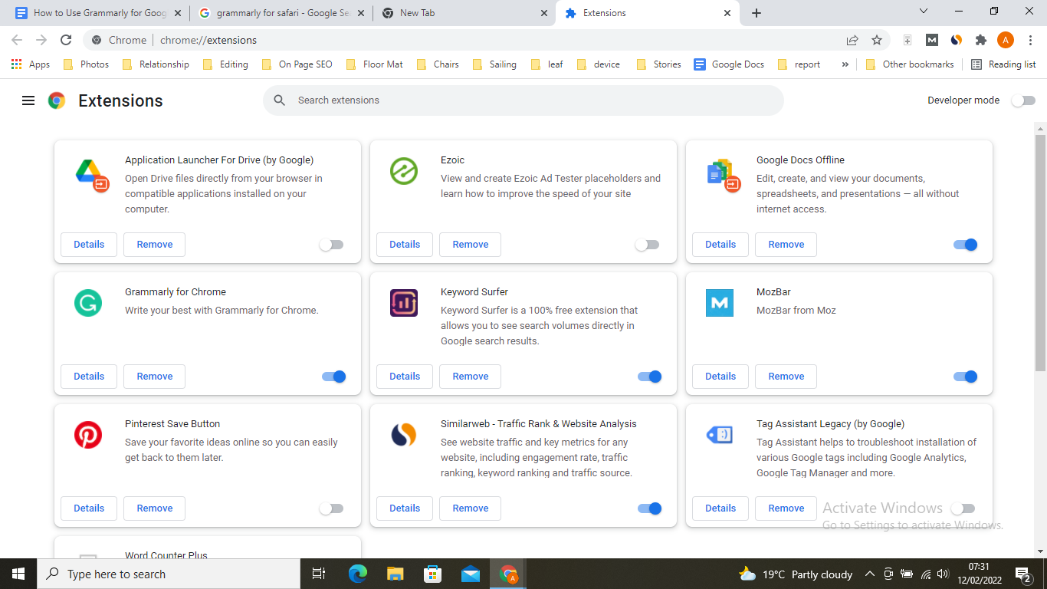Open the Reading list
This screenshot has height=589, width=1047.
1003,64
